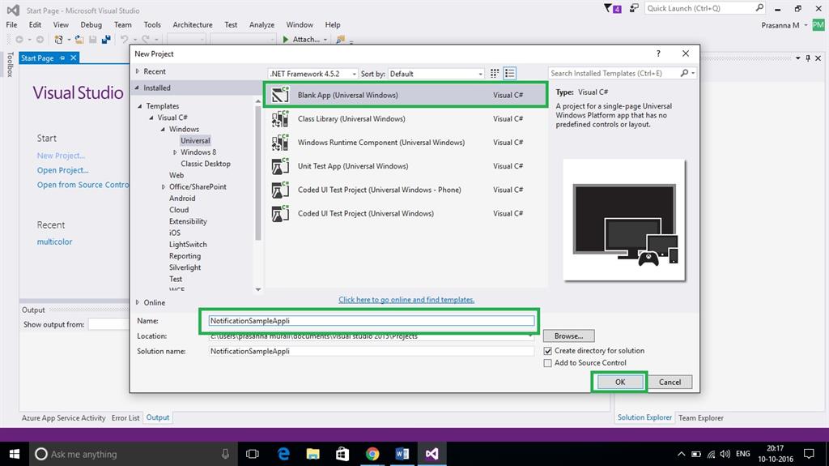Open Task View on taskbar
This screenshot has height=466, width=829.
click(253, 454)
